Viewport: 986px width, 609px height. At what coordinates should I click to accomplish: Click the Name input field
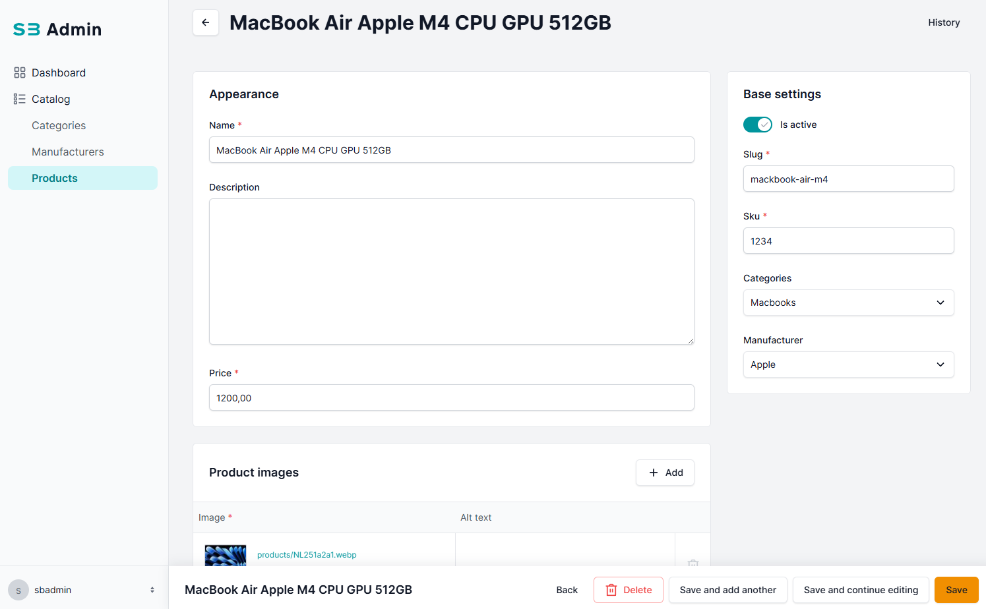(x=452, y=150)
